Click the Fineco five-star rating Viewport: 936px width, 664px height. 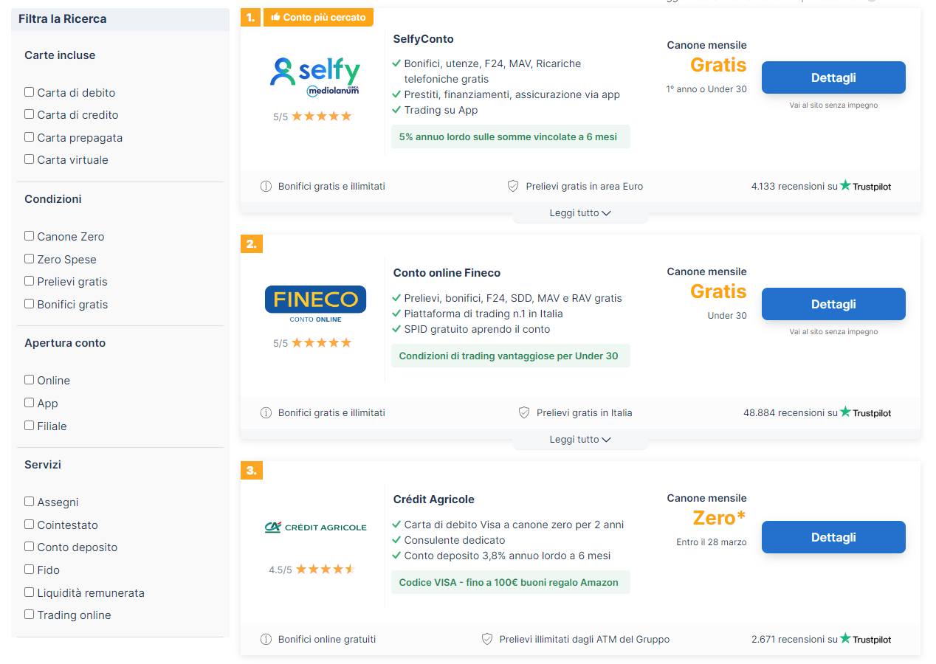click(x=321, y=343)
